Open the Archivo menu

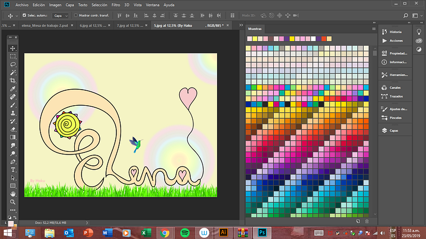click(22, 5)
